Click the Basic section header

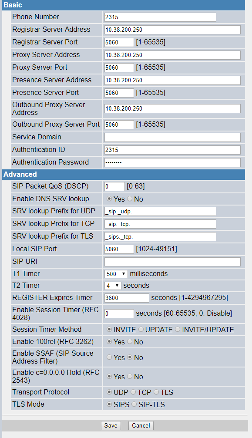(124, 5)
